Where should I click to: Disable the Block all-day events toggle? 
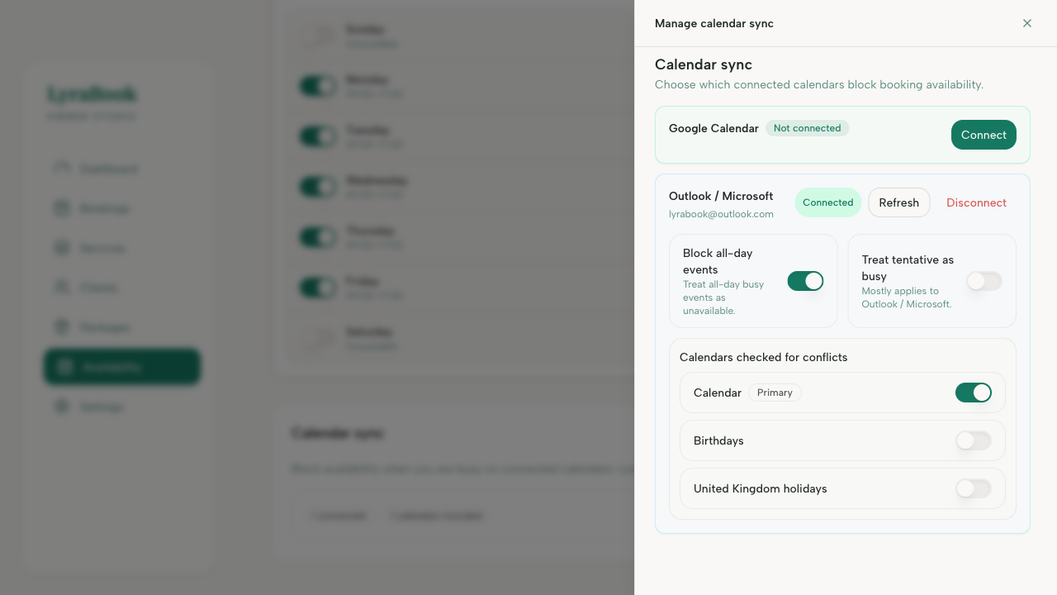click(x=805, y=281)
